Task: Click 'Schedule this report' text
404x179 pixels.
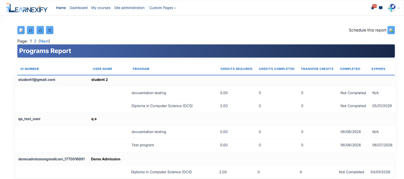Action: coord(367,30)
